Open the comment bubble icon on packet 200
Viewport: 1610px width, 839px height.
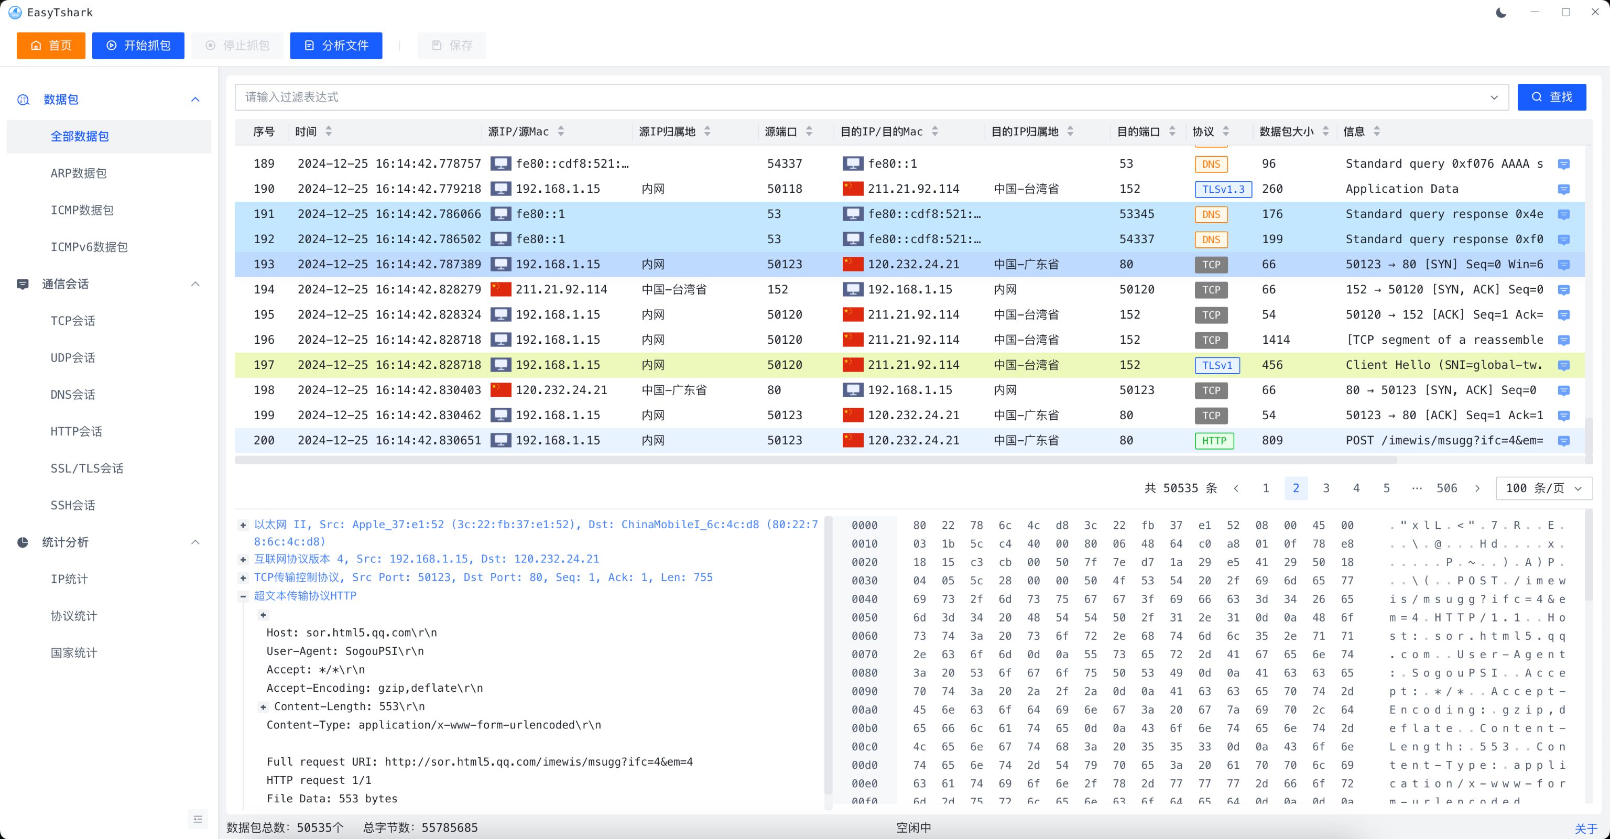(1564, 440)
